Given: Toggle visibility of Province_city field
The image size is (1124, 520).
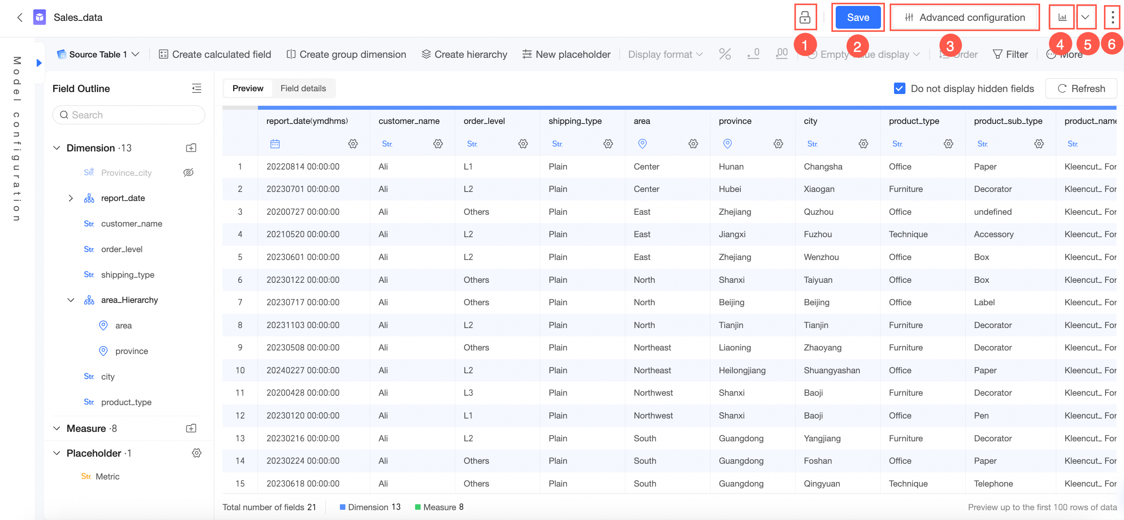Looking at the screenshot, I should tap(189, 173).
